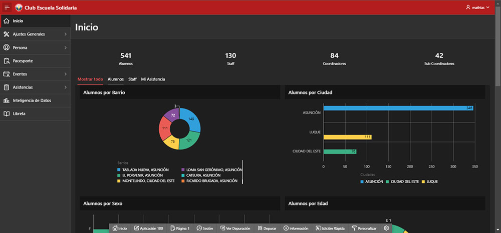This screenshot has height=233, width=501.
Task: Toggle MONTELINDO, CIUDAD DEL ESTE legend swatch
Action: pos(119,180)
